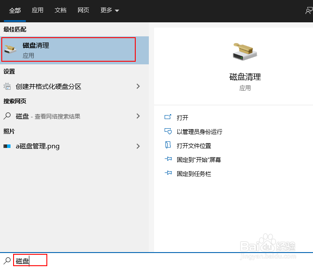Click the 磁盘清理 brush icon in best match
Screen dimensions: 313x267
11,49
